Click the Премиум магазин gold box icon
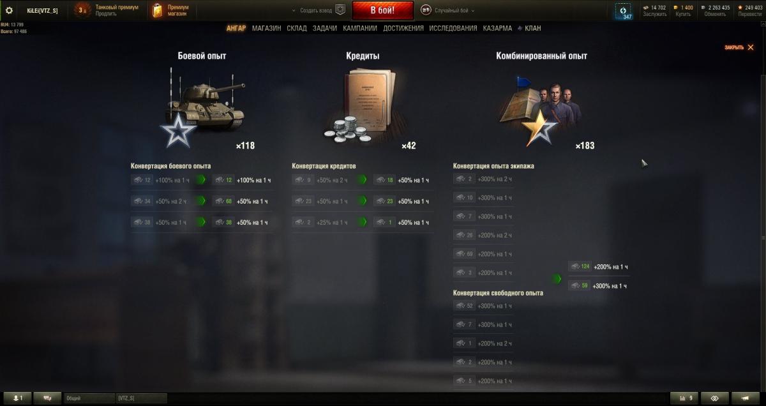The image size is (766, 406). 157,10
